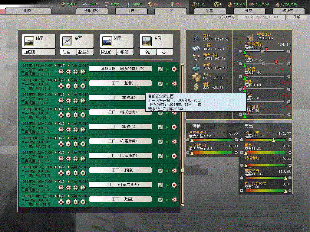This screenshot has width=310, height=232.
Task: Open the 陆军 army production button
Action: click(39, 41)
